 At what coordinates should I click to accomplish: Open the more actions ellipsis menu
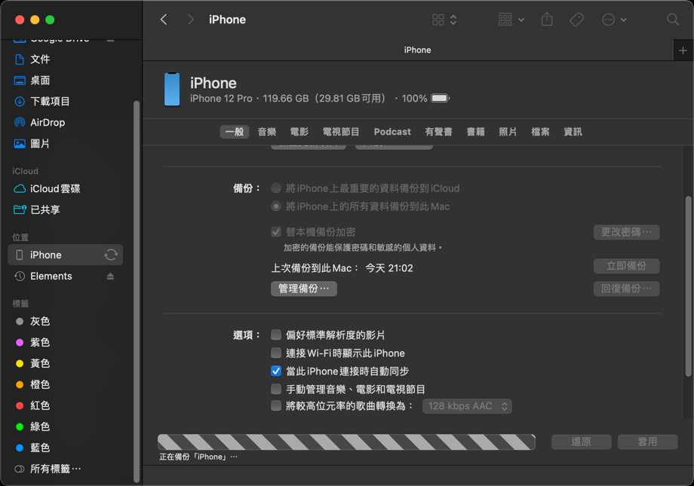tap(614, 20)
